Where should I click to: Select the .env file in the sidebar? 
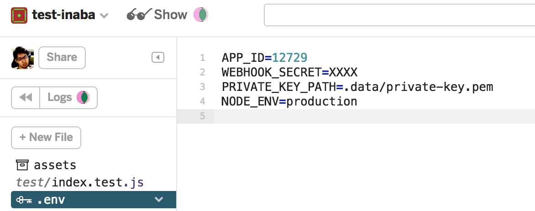(x=94, y=200)
